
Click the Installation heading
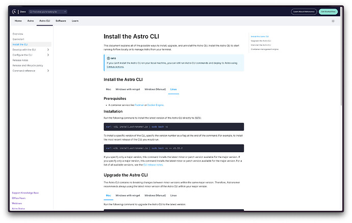(x=113, y=111)
